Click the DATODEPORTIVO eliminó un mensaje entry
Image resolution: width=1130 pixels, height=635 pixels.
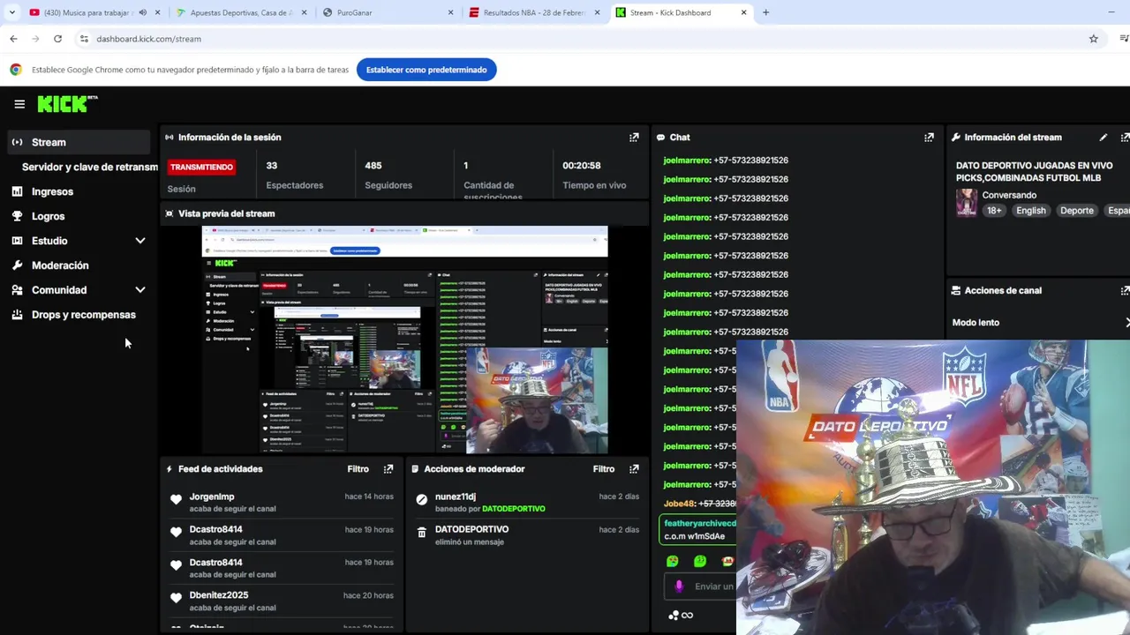(528, 534)
